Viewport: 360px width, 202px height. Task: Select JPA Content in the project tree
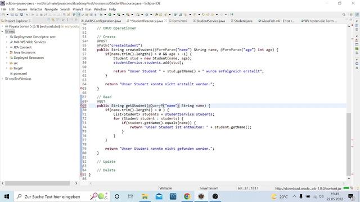[22, 47]
